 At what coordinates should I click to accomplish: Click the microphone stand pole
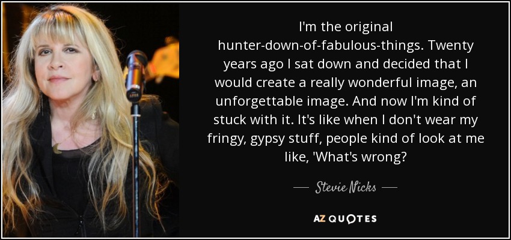pos(136,169)
